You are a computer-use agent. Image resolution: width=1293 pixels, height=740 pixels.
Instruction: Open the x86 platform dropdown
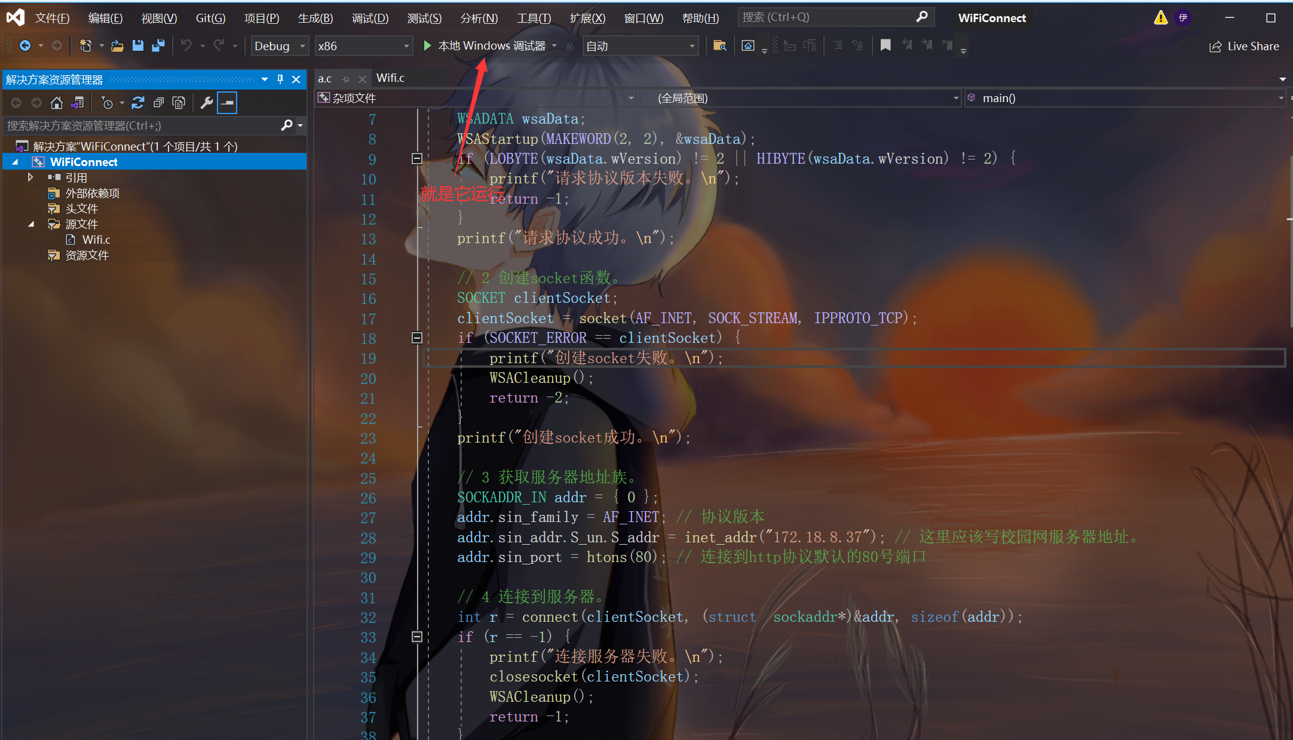click(x=363, y=46)
